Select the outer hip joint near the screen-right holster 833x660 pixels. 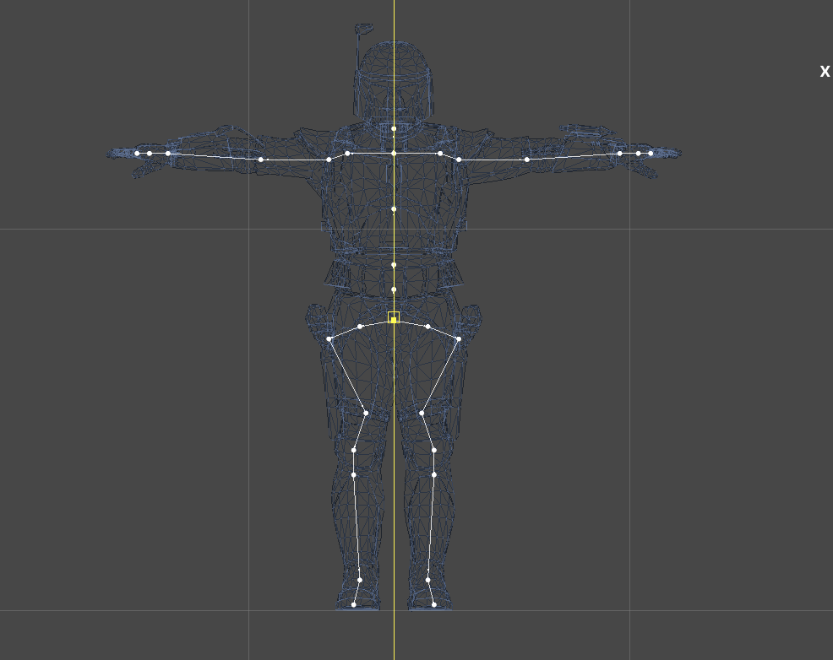click(x=459, y=339)
